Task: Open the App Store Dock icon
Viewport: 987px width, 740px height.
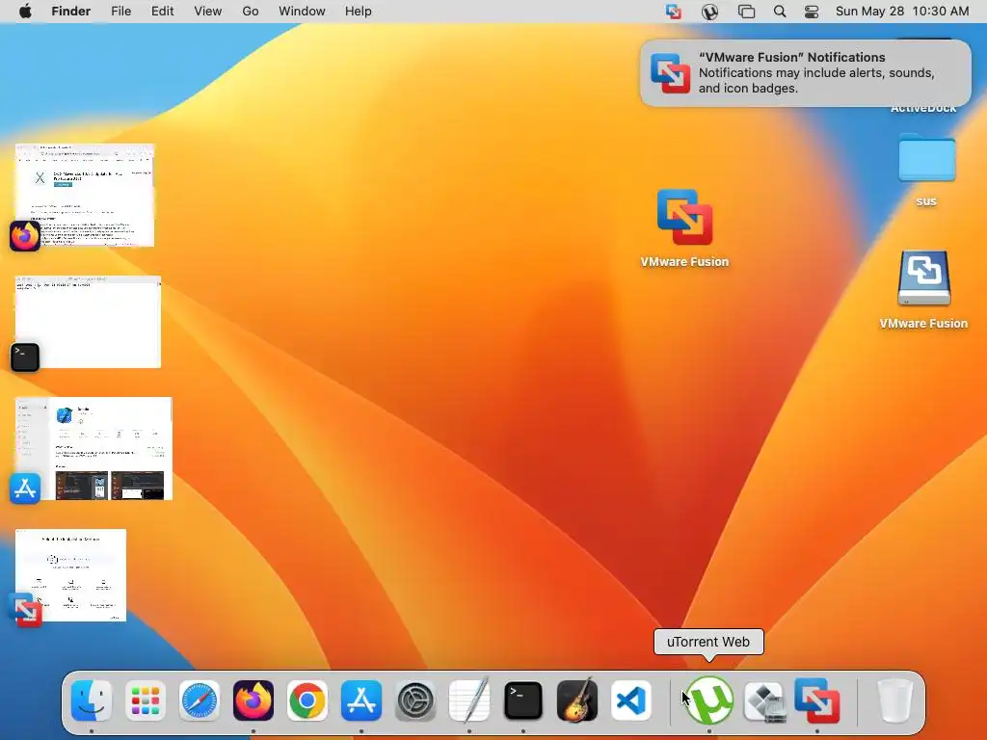Action: (361, 700)
